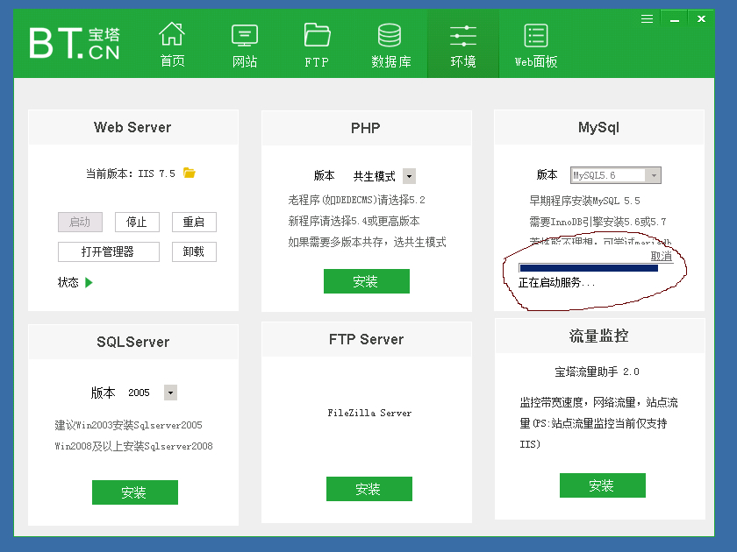Screen dimensions: 737x552
Task: Click the 早期程序安装MySQL 5.5 hint
Action: pyautogui.click(x=584, y=201)
